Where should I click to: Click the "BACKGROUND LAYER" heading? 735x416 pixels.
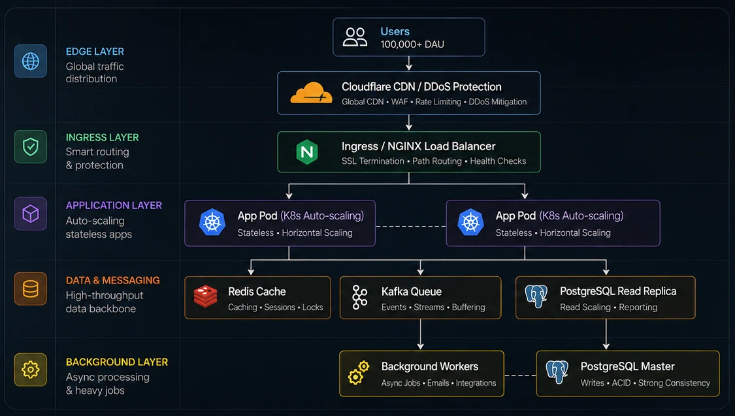click(117, 362)
